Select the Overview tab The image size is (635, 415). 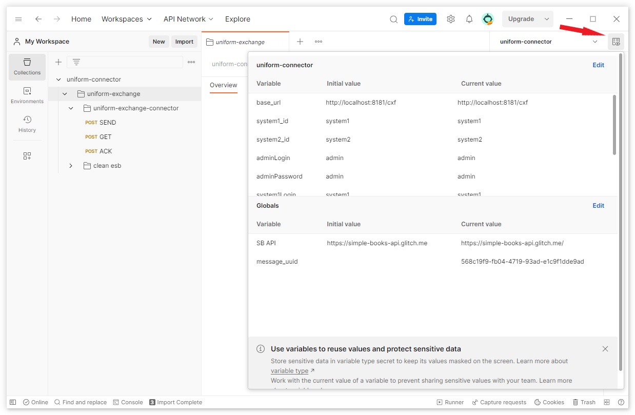[x=223, y=85]
